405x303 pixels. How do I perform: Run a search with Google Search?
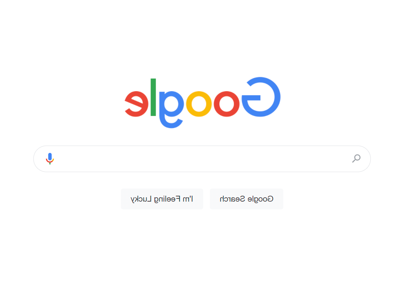pos(246,199)
